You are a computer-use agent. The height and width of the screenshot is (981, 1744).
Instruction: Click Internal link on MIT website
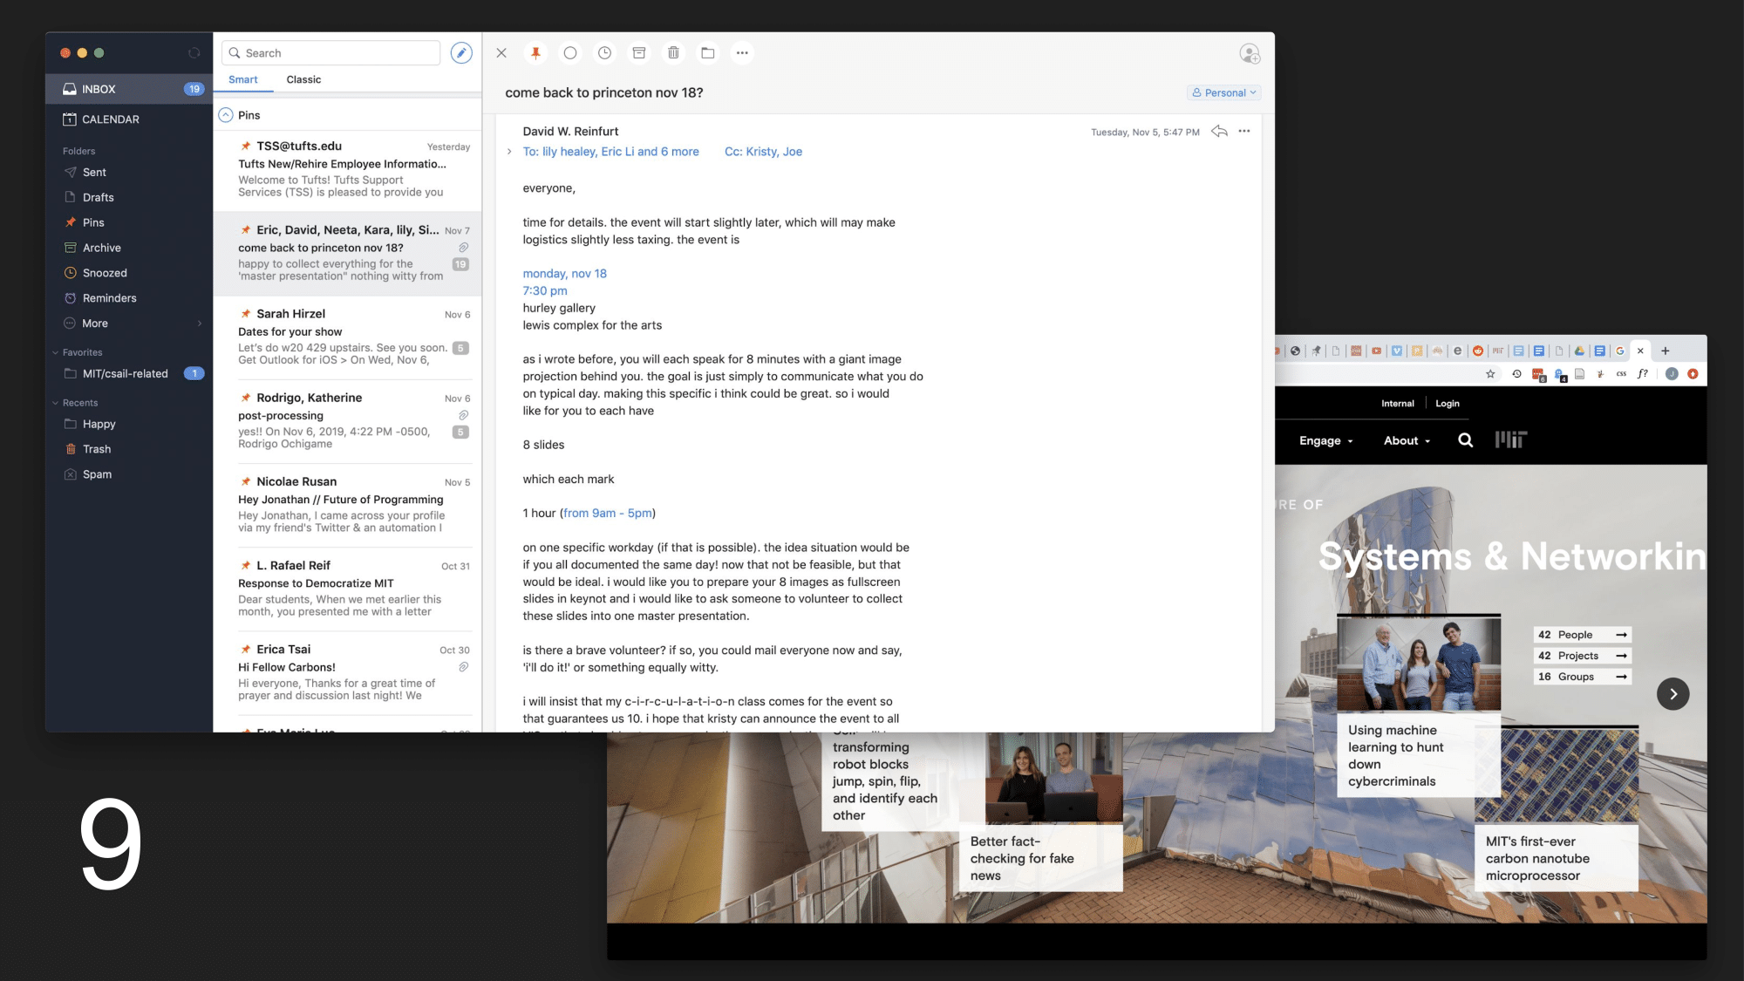1398,404
